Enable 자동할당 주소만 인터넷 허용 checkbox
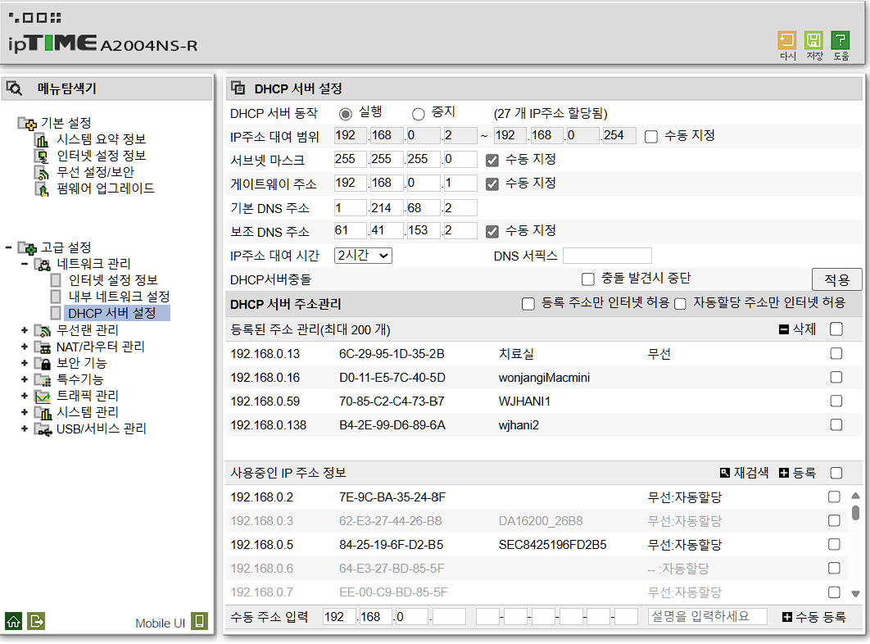Image resolution: width=870 pixels, height=644 pixels. point(680,304)
